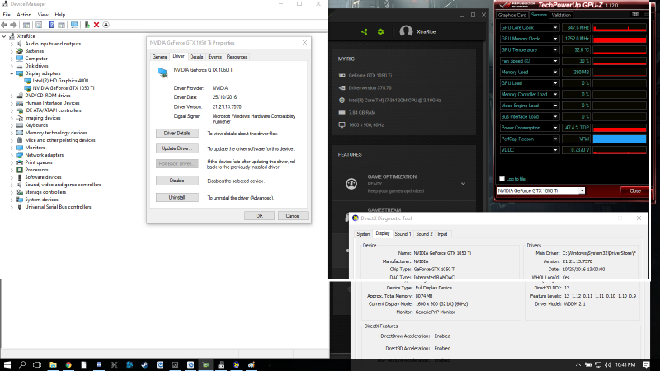The width and height of the screenshot is (660, 371).
Task: Collapse the Display adapters node
Action: 12,73
